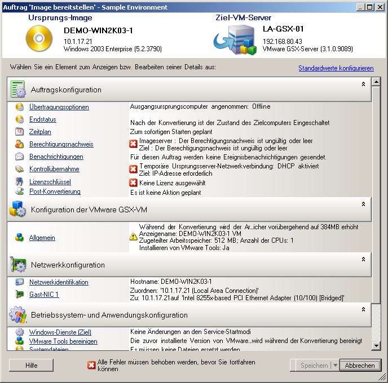This screenshot has height=383, width=388.
Task: Click the network card icon beside Gast-NIC 1
Action: coord(20,294)
